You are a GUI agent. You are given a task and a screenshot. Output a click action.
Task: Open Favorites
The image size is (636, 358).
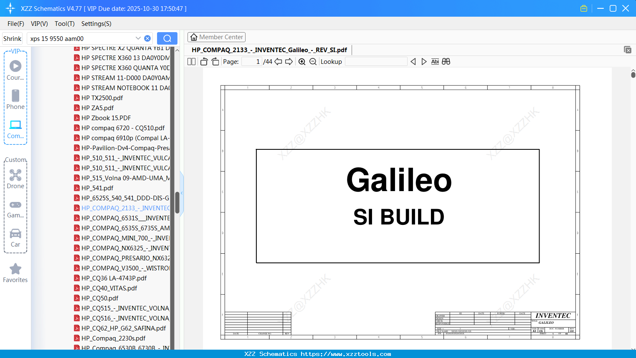tap(15, 273)
